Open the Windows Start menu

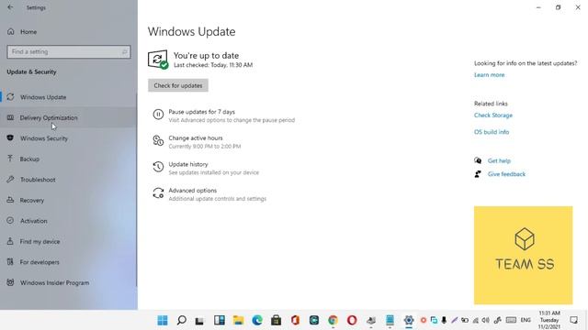coord(163,320)
